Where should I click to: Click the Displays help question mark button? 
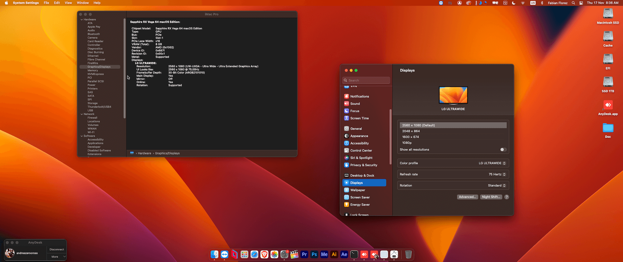pos(507,197)
